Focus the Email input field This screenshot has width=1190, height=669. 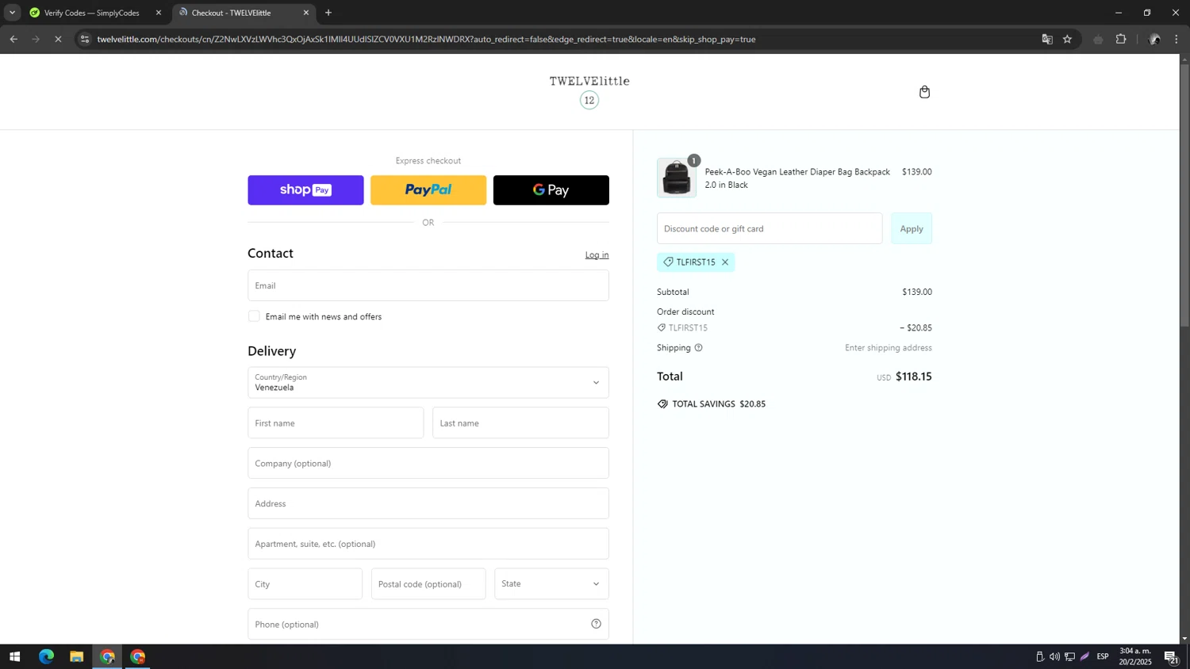pyautogui.click(x=428, y=285)
